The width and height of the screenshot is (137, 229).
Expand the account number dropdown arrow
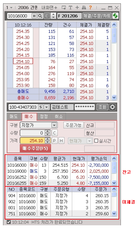click(x=46, y=107)
